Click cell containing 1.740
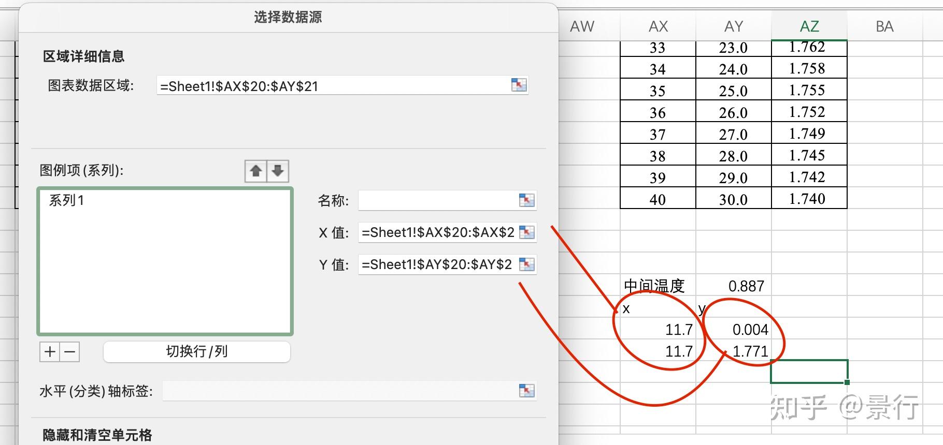 [x=809, y=198]
